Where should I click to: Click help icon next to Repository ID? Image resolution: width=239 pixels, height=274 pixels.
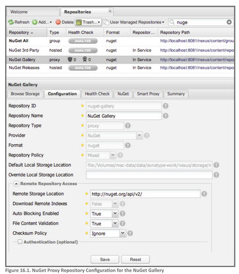166,106
